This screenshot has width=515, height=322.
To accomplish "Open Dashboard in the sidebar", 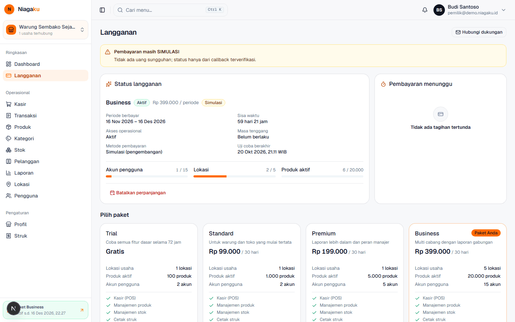I will (x=45, y=64).
